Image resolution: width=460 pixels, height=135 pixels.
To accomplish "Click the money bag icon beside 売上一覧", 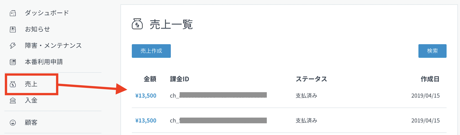I will [x=137, y=24].
